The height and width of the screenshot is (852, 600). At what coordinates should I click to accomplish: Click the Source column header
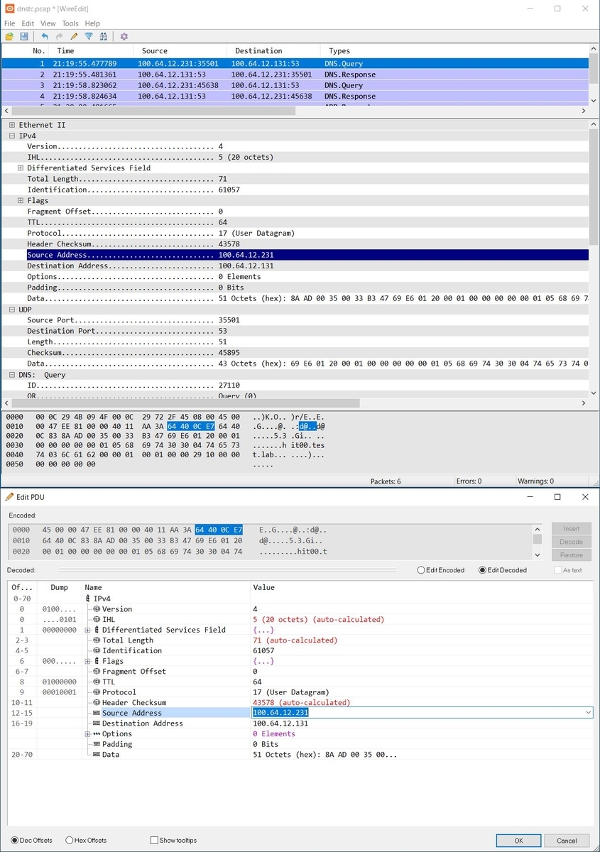tap(180, 51)
